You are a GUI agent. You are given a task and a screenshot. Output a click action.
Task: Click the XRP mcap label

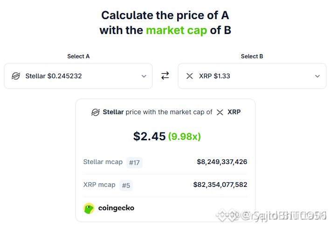[x=99, y=185]
